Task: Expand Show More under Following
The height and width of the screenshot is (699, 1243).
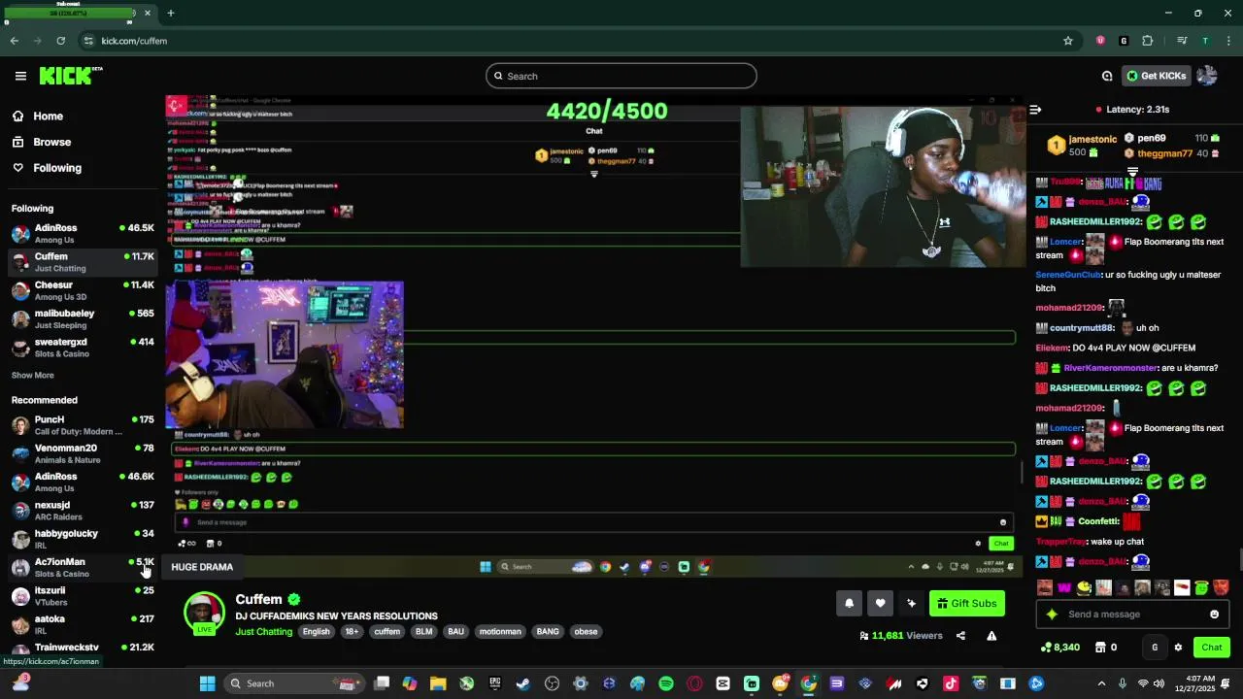Action: (33, 376)
